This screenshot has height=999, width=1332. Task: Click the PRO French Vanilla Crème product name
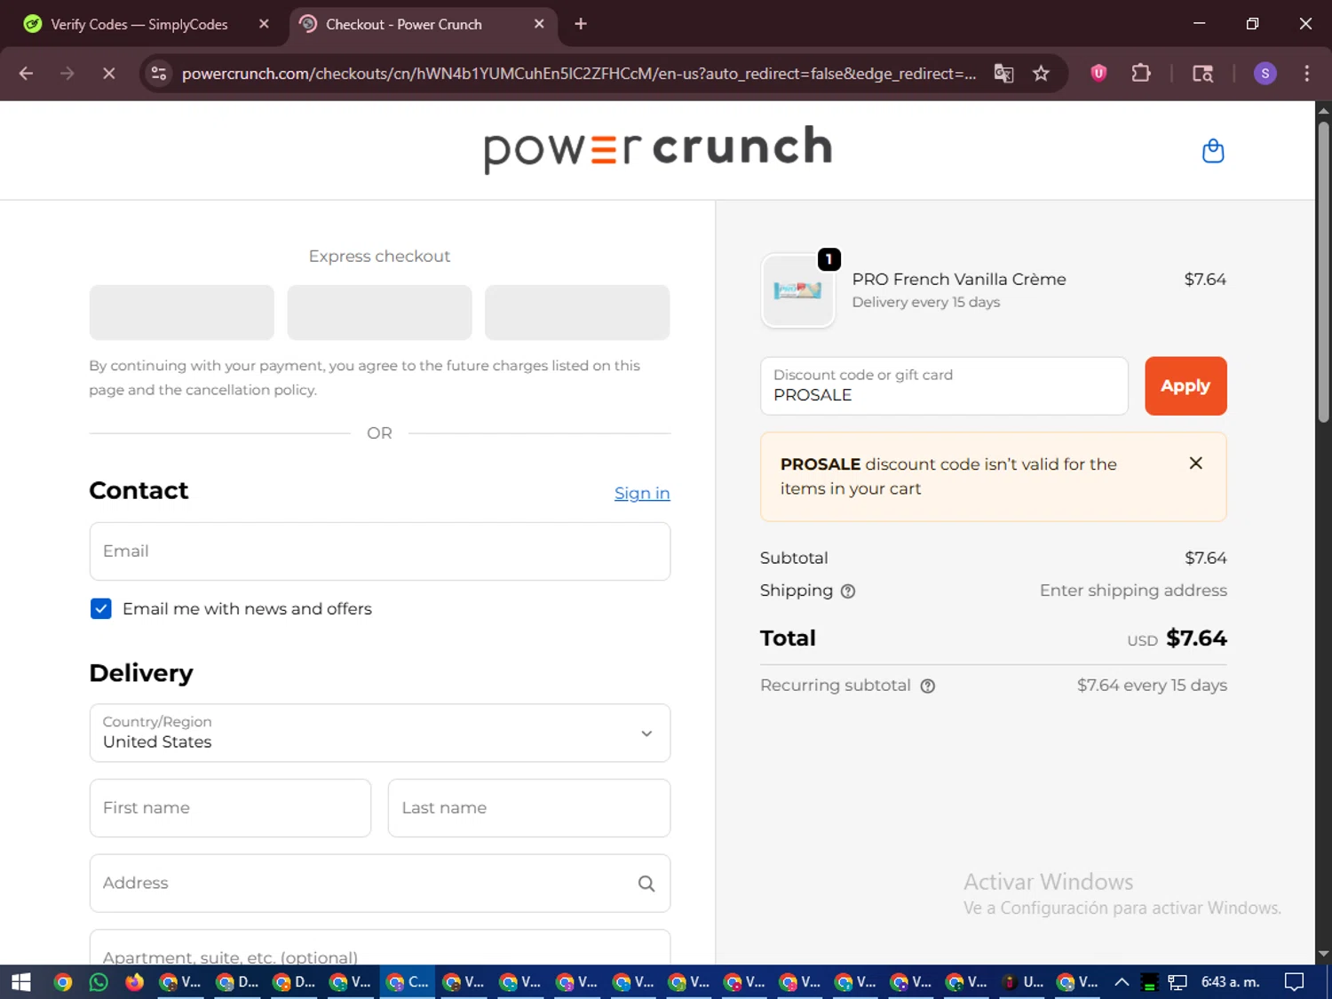pos(959,279)
